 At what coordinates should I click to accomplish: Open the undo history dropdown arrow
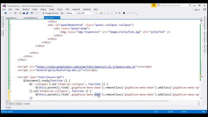coord(34,13)
